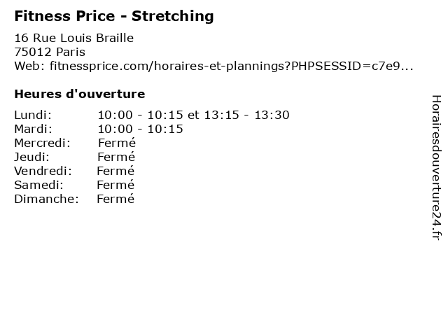Click the Fermé status for Vendredi

tap(115, 171)
